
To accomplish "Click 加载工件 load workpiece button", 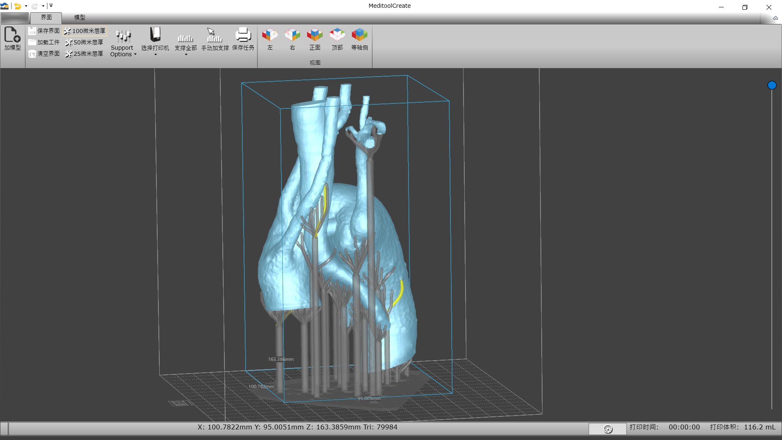I will click(x=44, y=42).
